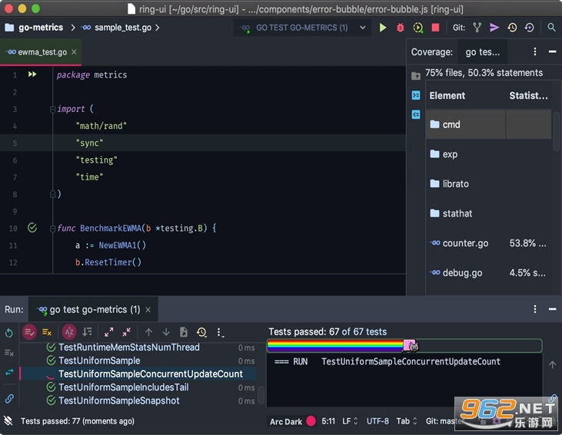Click flatten packages coverage icon
The height and width of the screenshot is (435, 562).
(x=416, y=95)
